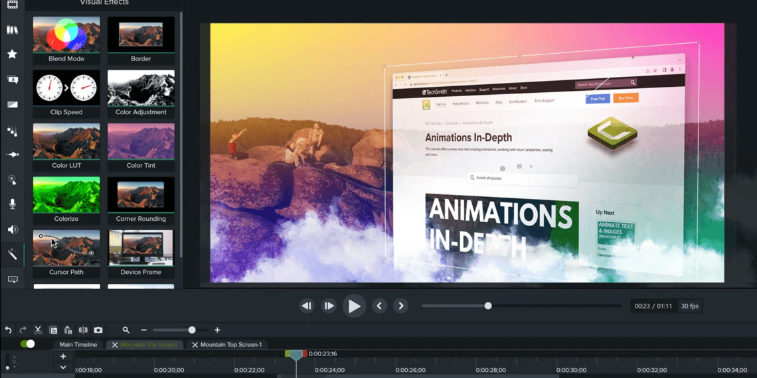
Task: Select the Device Frame effect thumbnail
Action: click(x=141, y=254)
